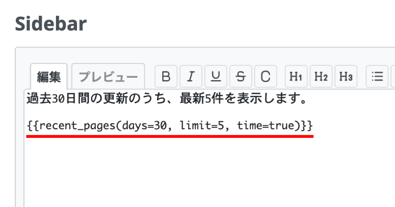Image resolution: width=395 pixels, height=207 pixels.
Task: Underline text using the U button
Action: [216, 76]
